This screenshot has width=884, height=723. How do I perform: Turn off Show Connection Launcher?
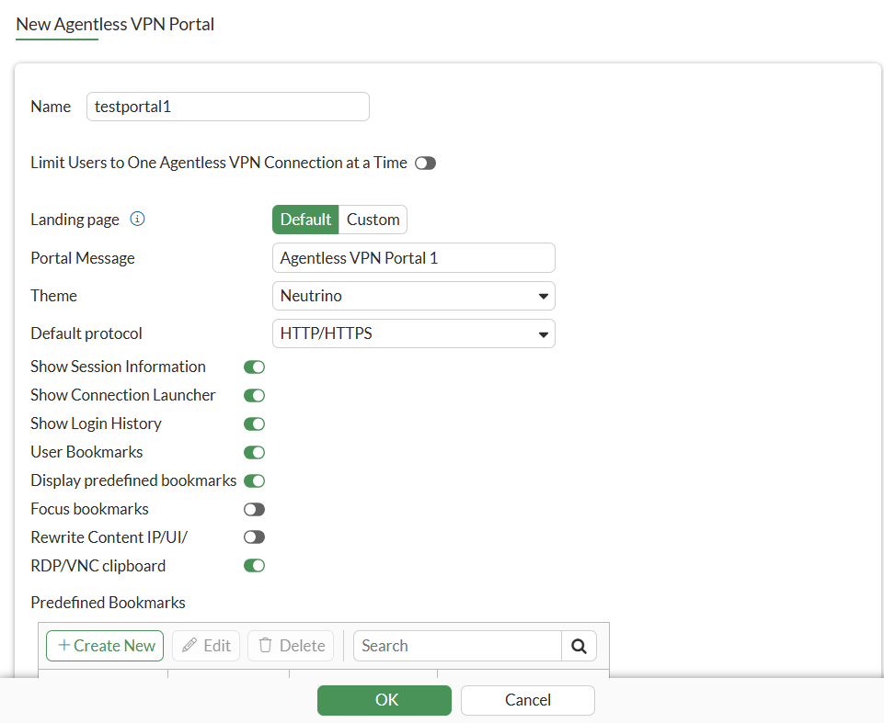[254, 395]
